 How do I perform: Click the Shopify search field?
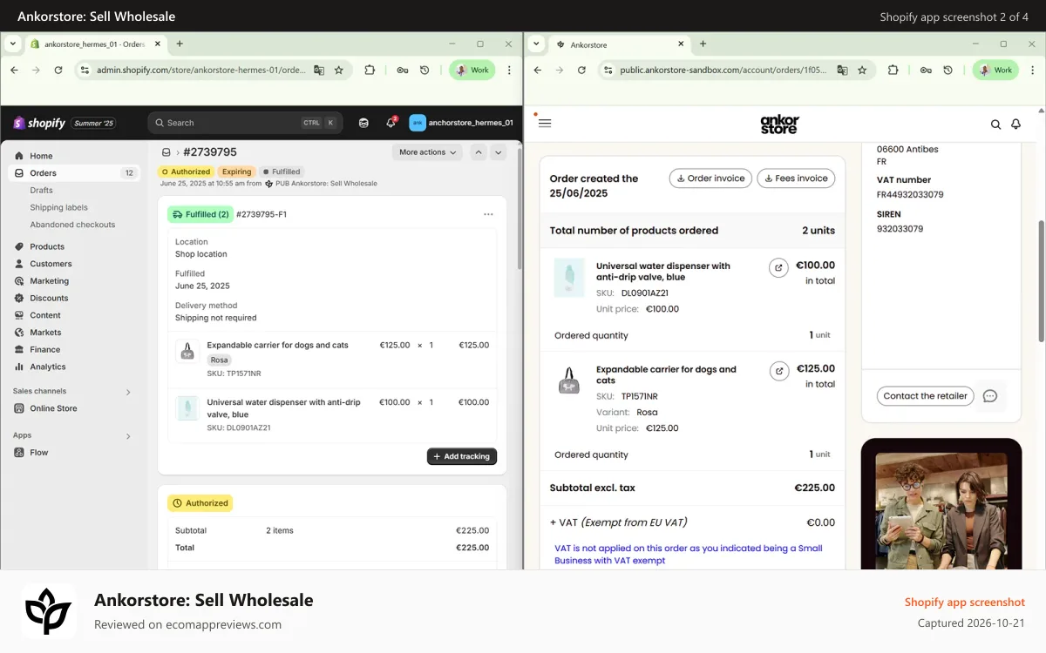pos(246,123)
